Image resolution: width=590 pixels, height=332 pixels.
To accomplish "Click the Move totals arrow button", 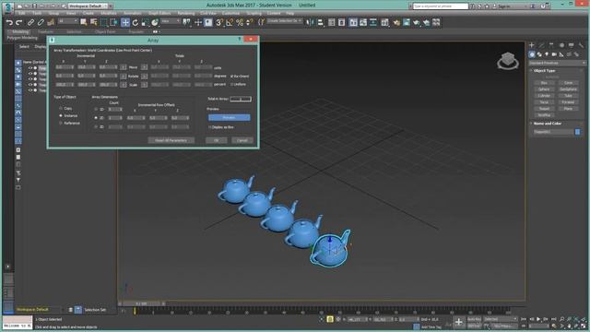I will 144,67.
